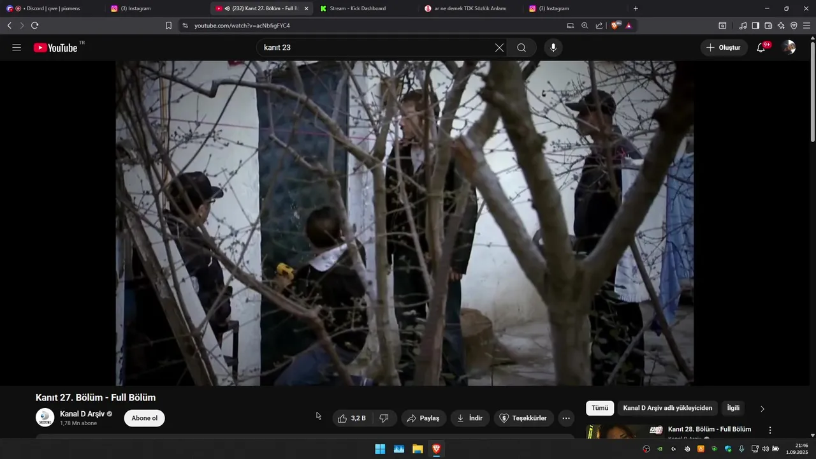816x459 pixels.
Task: Click the browser address bar URL
Action: [242, 25]
